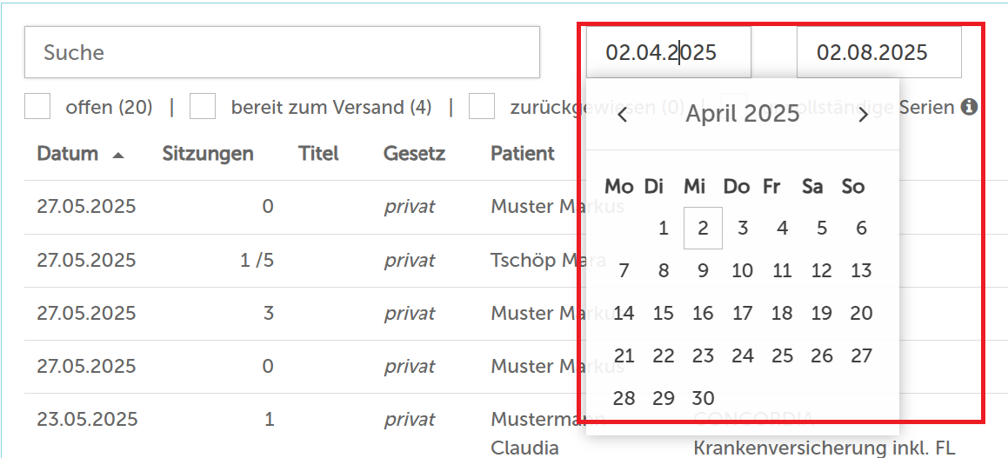The width and height of the screenshot is (1008, 458).
Task: Click April 2025 month header
Action: coord(743,114)
